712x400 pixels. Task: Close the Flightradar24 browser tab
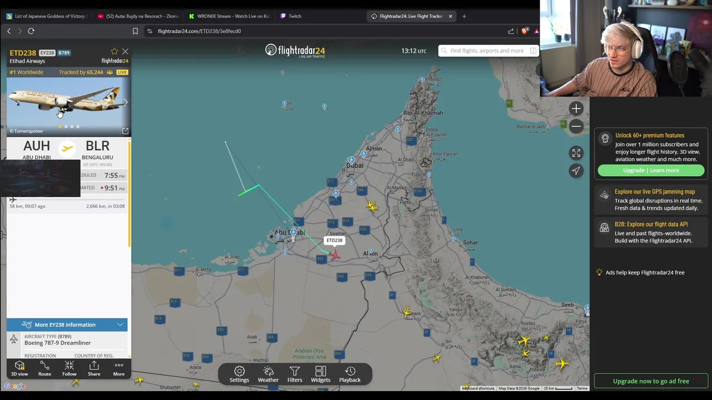[451, 16]
